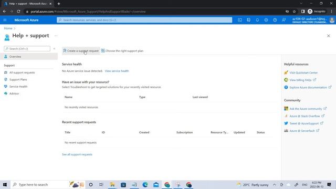
Task: Open portal Settings gear icon
Action: tap(266, 20)
